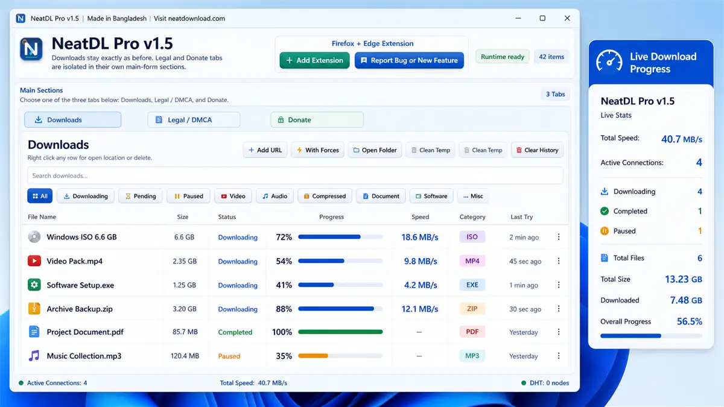Filter by Software category
This screenshot has width=724, height=407.
(431, 196)
